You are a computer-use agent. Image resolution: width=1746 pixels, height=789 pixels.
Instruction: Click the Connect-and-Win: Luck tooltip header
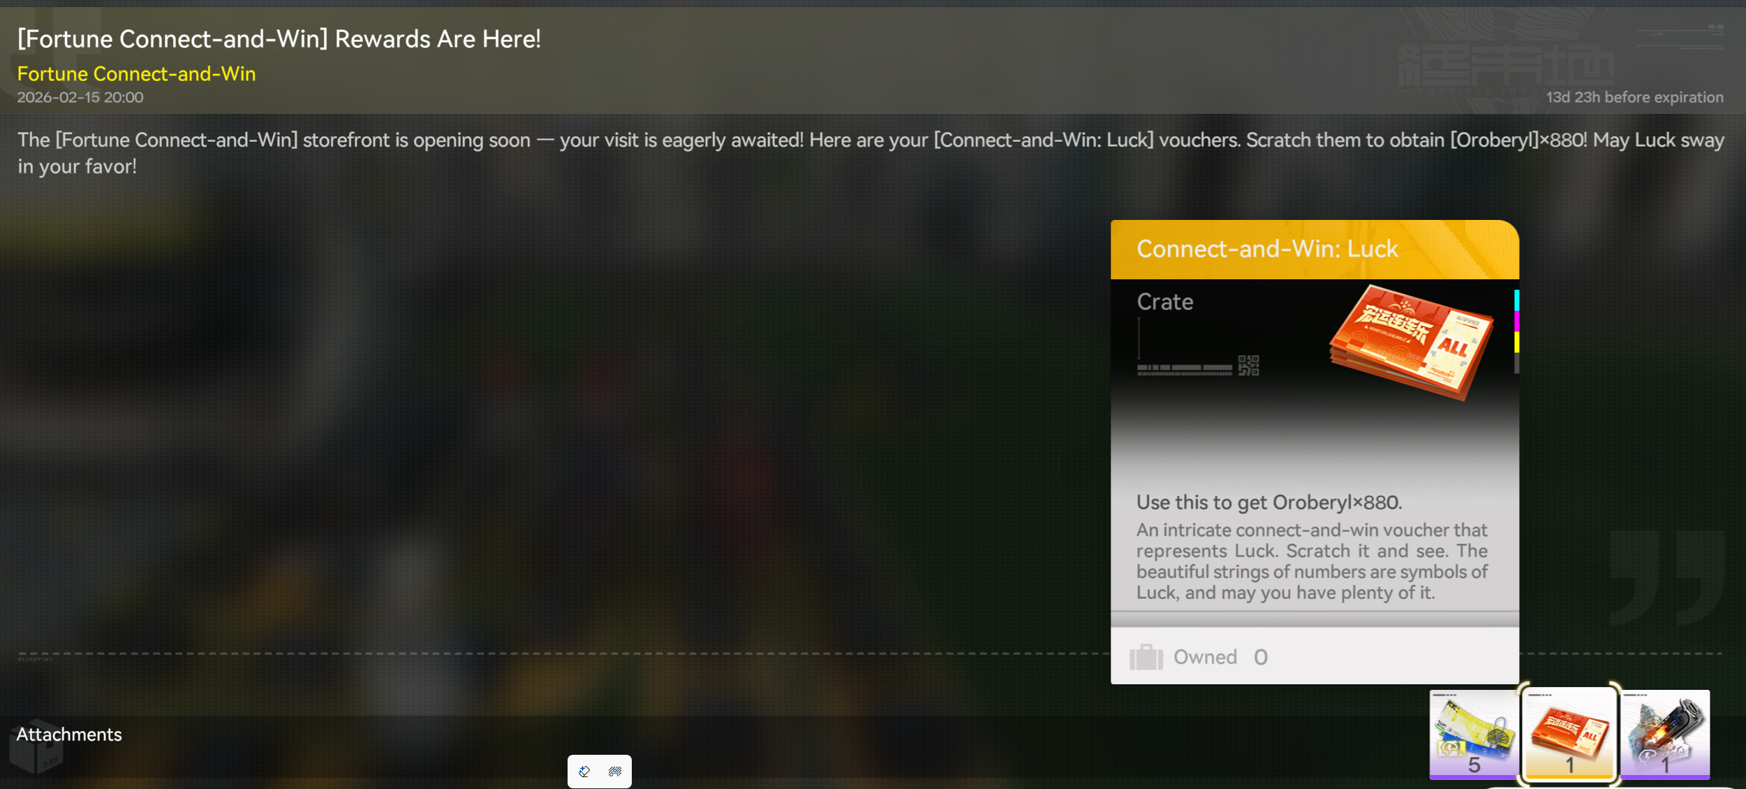(x=1314, y=249)
